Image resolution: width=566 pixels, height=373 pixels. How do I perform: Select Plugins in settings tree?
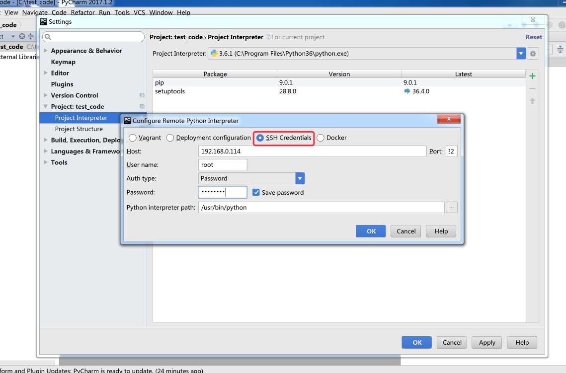pos(62,84)
